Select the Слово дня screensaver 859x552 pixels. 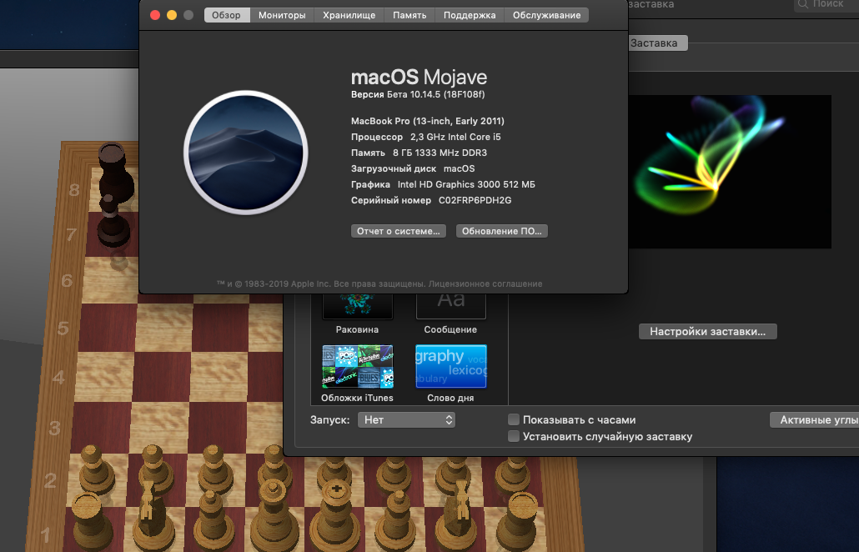(x=451, y=366)
